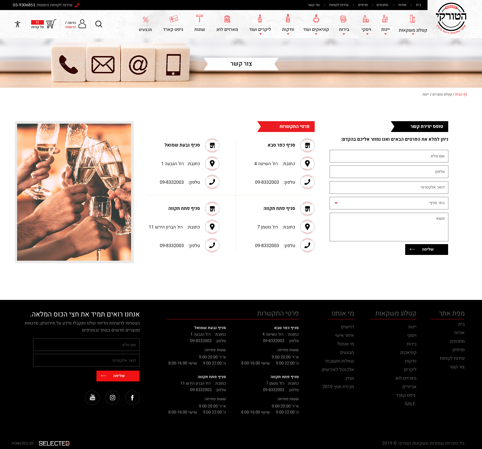Expand the beers (בירות) category menu
Image resolution: width=482 pixels, height=449 pixels.
[344, 29]
